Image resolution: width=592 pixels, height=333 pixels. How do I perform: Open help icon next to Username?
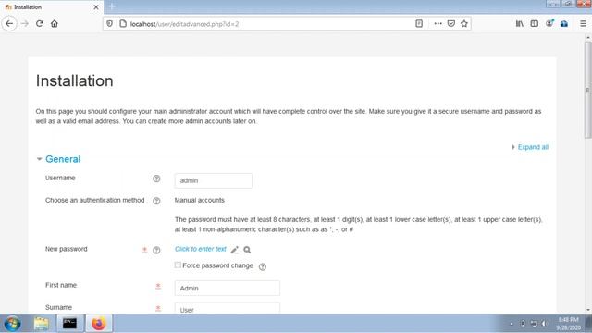pyautogui.click(x=156, y=179)
